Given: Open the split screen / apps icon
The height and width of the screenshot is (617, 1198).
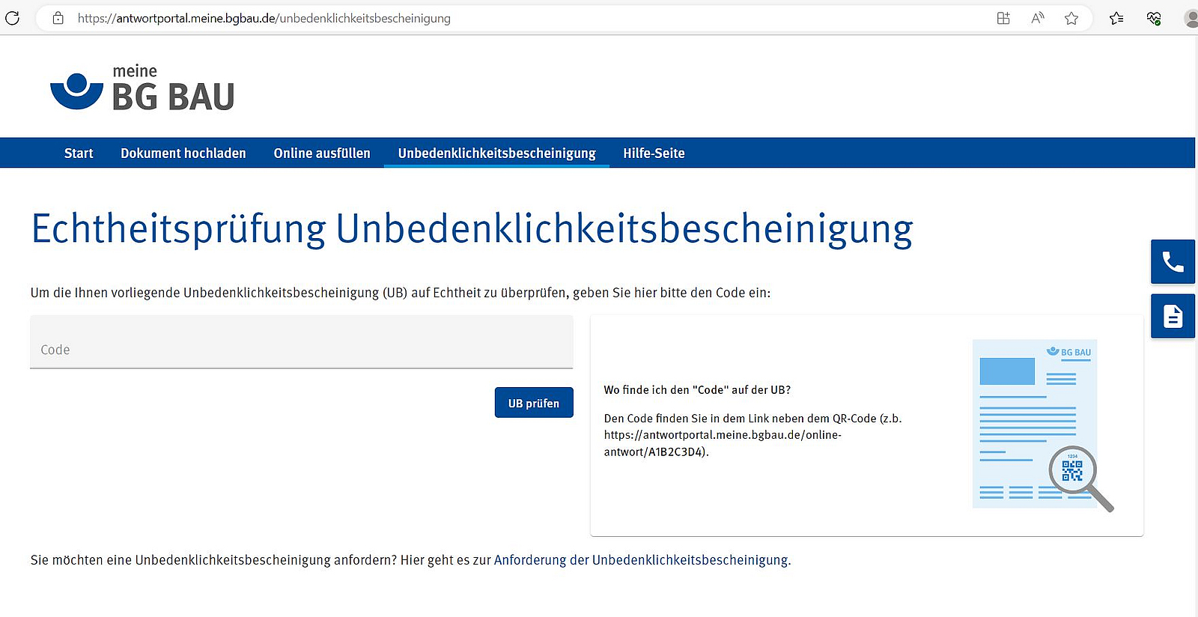Looking at the screenshot, I should [1003, 18].
